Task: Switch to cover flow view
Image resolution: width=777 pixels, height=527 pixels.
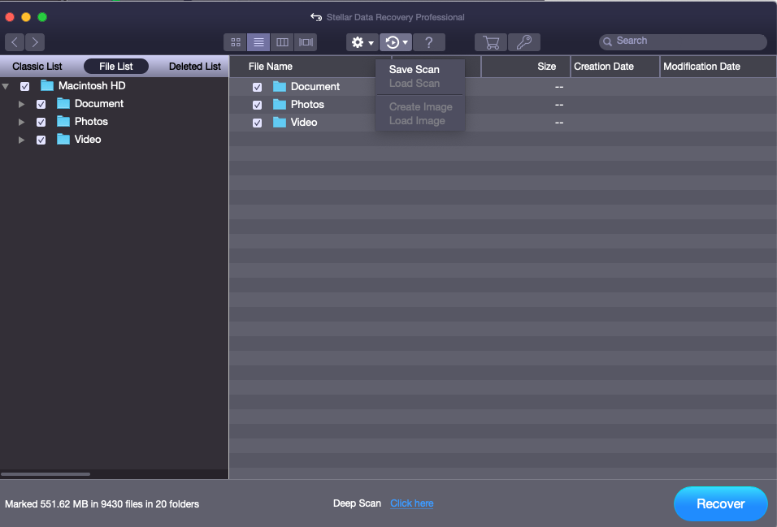Action: click(306, 42)
